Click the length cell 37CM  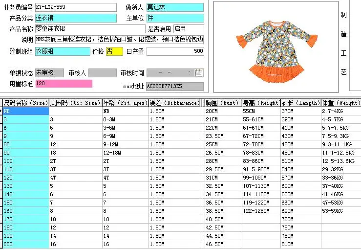pos(301,111)
